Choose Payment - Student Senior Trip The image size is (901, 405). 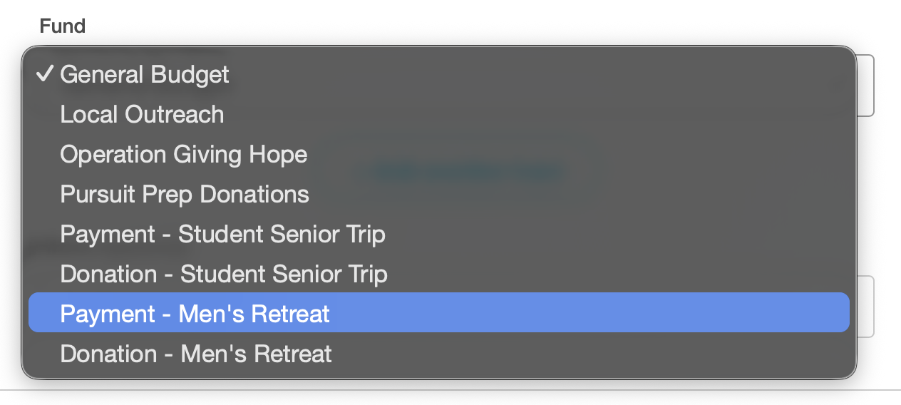pyautogui.click(x=222, y=235)
